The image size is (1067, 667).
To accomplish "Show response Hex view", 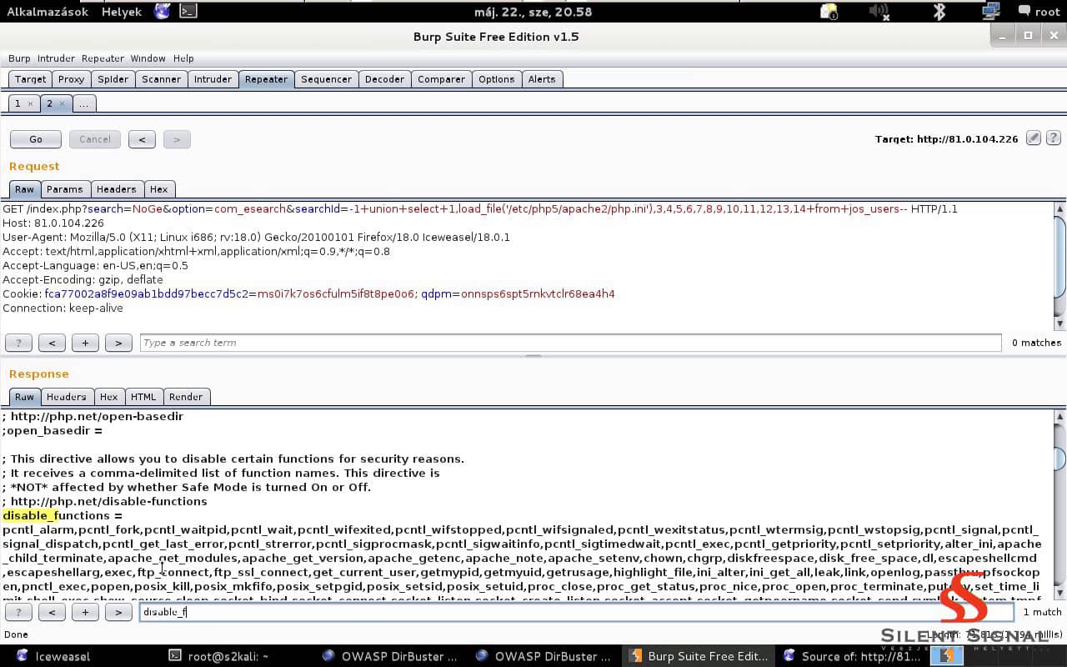I will (108, 397).
